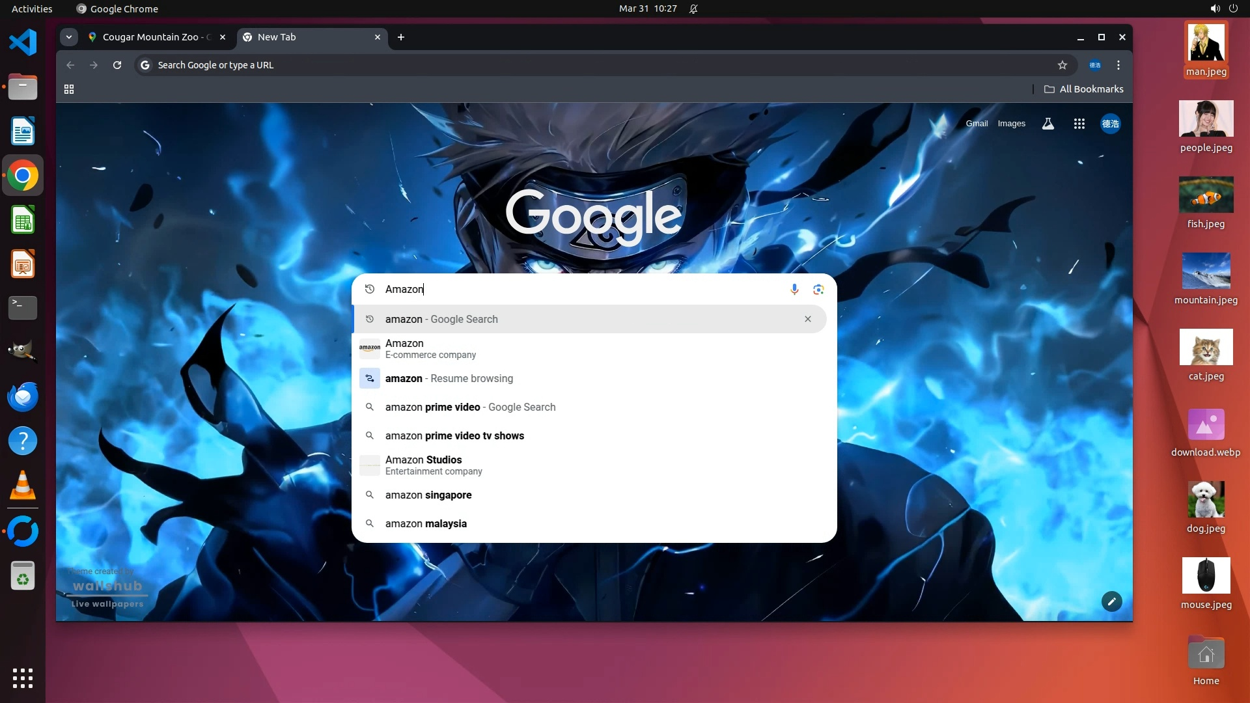Remove the amazon history suggestion
Viewport: 1250px width, 703px height.
pyautogui.click(x=807, y=319)
